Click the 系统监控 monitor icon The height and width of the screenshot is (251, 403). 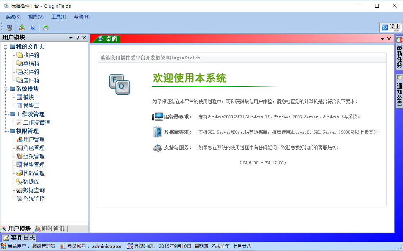click(20, 198)
